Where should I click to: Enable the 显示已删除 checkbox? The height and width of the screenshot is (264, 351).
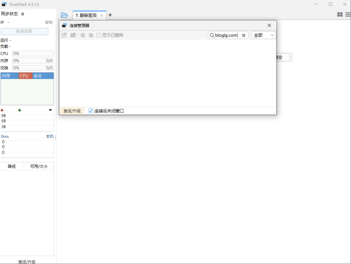[98, 35]
